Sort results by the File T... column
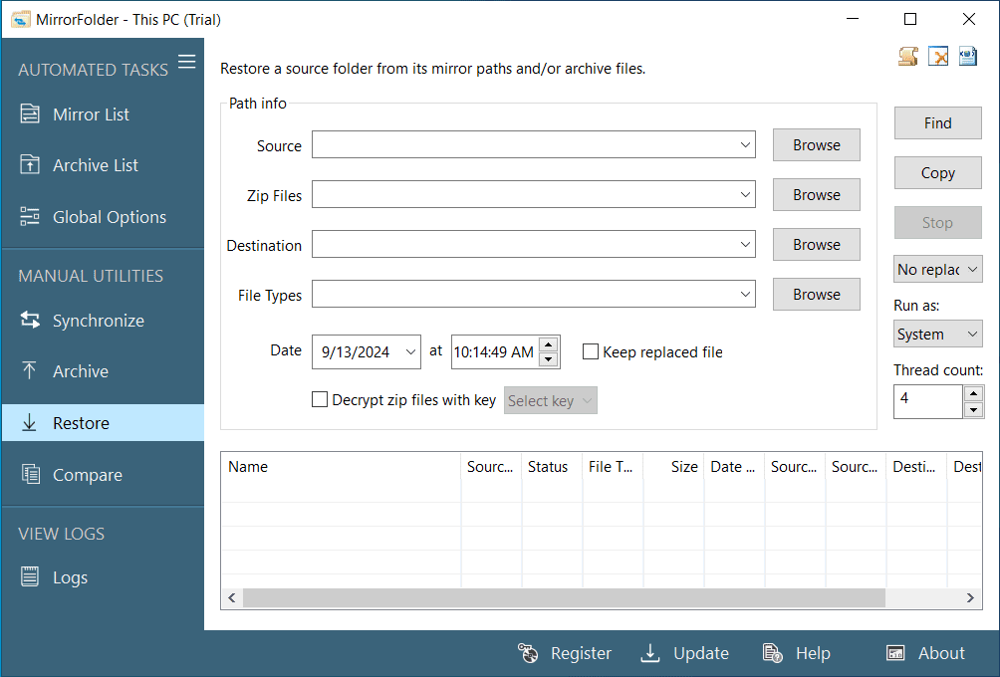 pyautogui.click(x=613, y=467)
